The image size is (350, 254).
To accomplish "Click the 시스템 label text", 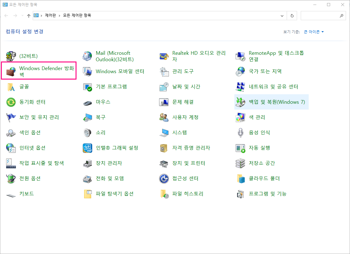I will 180,133.
